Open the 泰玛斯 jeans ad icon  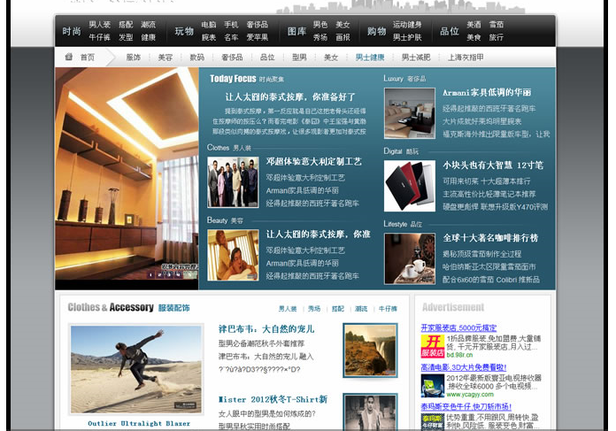point(433,422)
